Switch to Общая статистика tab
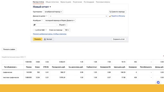 click(x=52, y=2)
